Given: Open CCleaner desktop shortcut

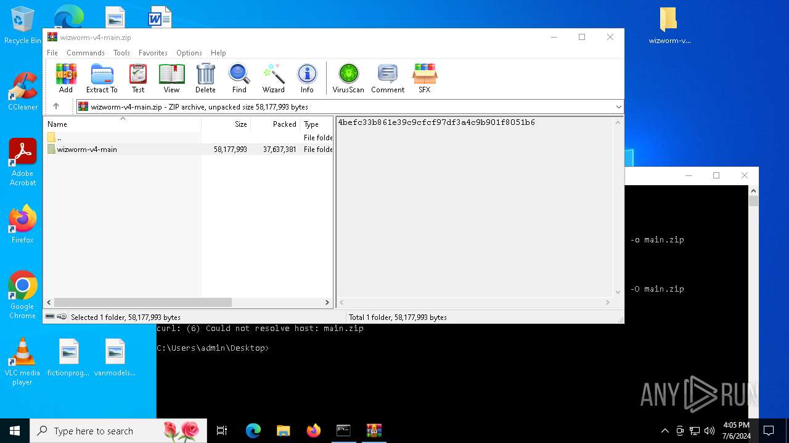Looking at the screenshot, I should point(23,91).
